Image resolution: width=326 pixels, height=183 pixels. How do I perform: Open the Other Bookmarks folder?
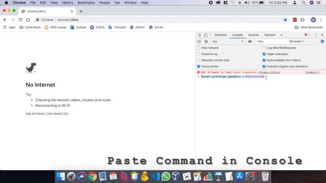[309, 27]
